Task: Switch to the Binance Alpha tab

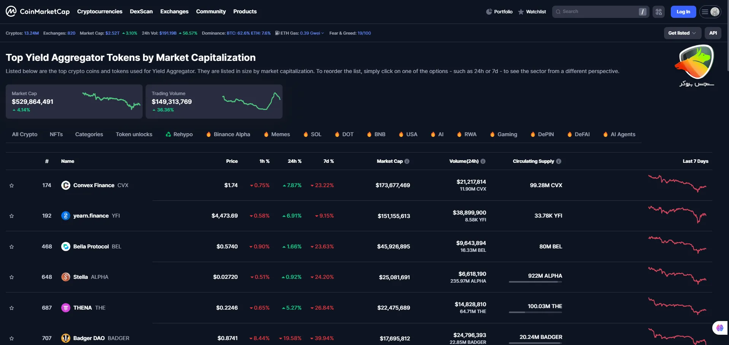Action: coord(228,134)
